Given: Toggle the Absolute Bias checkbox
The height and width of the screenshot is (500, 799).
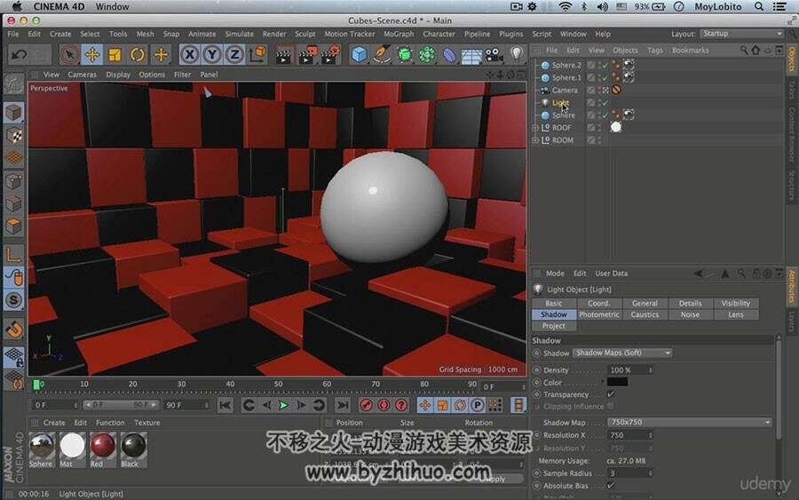Looking at the screenshot, I should pos(611,485).
